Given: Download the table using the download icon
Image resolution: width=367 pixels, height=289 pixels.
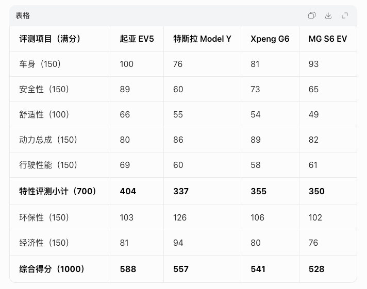Looking at the screenshot, I should pos(328,15).
